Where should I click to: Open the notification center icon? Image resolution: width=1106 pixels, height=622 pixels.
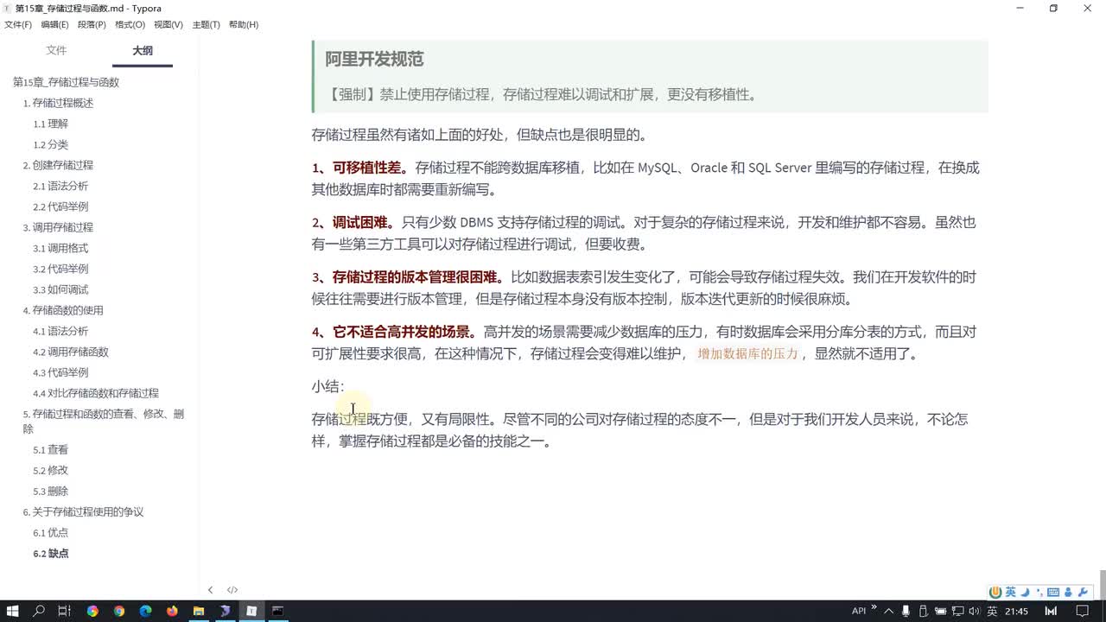coord(1082,611)
